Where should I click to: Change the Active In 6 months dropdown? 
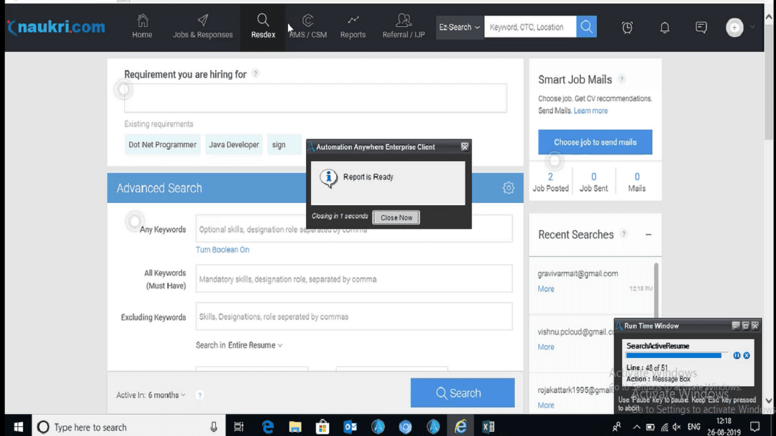(167, 395)
